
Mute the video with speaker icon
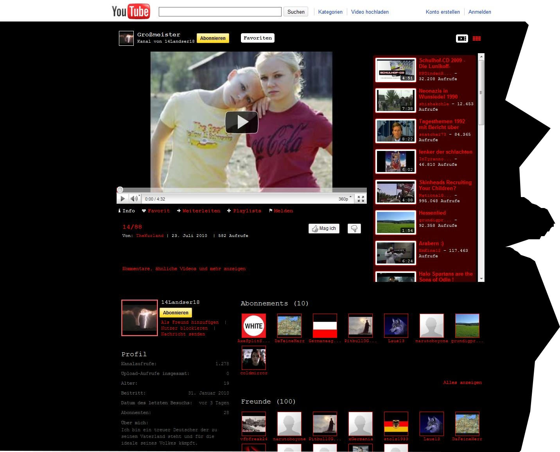[x=134, y=199]
